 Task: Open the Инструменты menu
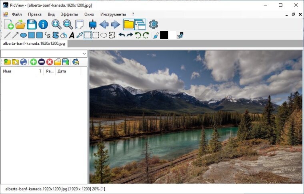113,14
